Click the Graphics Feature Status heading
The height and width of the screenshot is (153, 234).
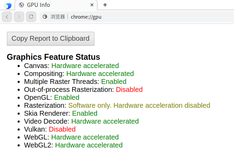[54, 57]
